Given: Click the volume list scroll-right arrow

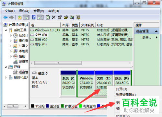Looking at the screenshot, I should pyautogui.click(x=130, y=63).
